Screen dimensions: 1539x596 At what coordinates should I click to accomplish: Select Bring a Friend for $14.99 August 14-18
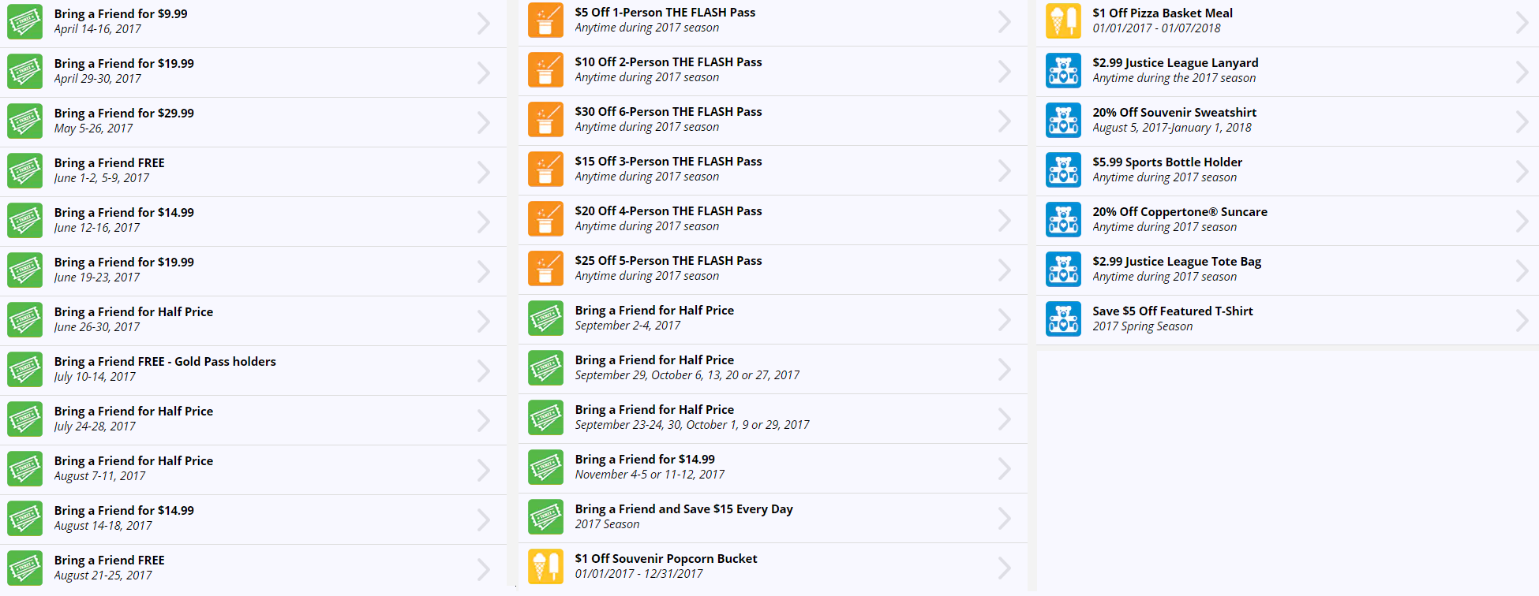coord(124,518)
